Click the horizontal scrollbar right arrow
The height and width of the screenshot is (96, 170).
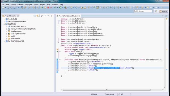162,90
